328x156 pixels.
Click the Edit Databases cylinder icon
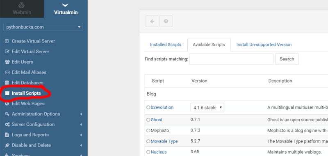tap(7, 82)
